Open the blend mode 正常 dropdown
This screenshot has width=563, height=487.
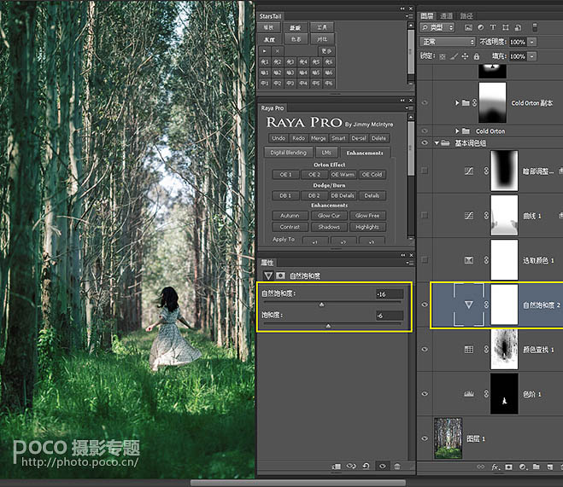pos(448,42)
